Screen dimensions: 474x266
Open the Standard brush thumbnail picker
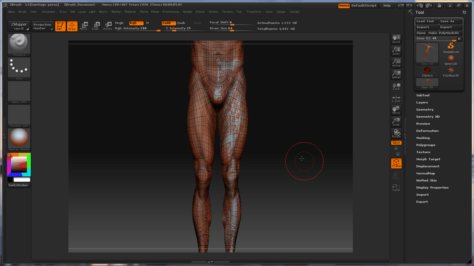point(19,45)
